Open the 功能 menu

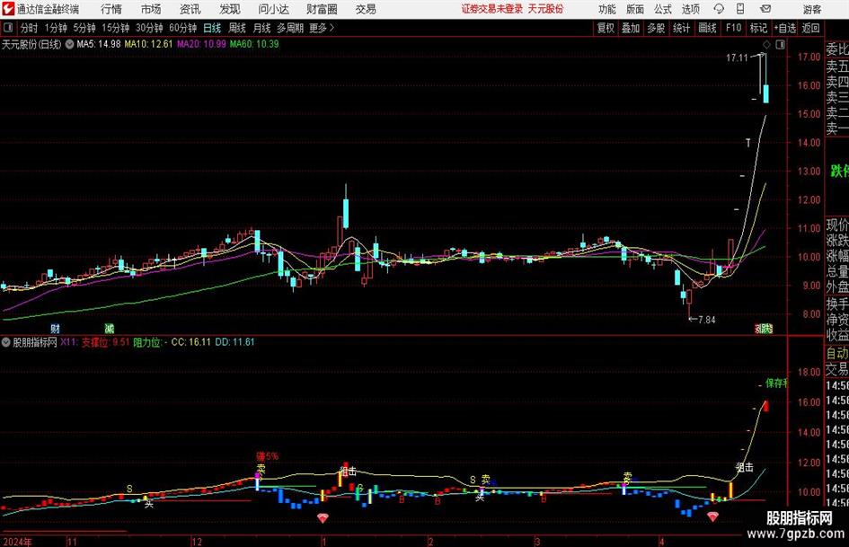click(607, 9)
